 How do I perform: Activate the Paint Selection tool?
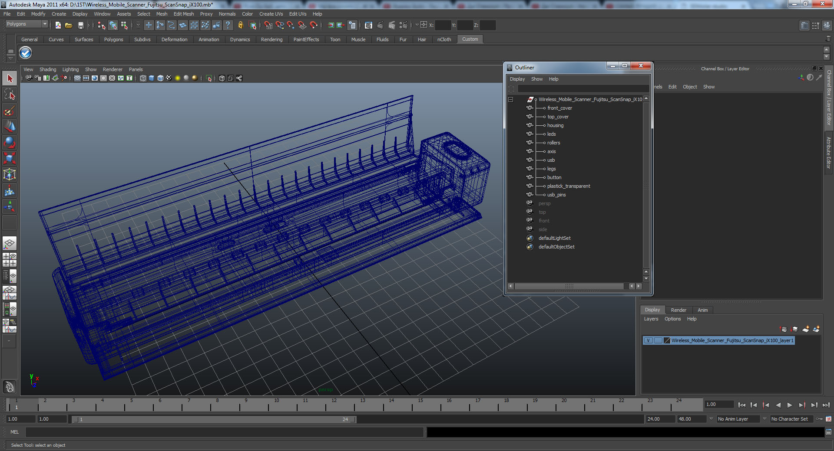[10, 111]
